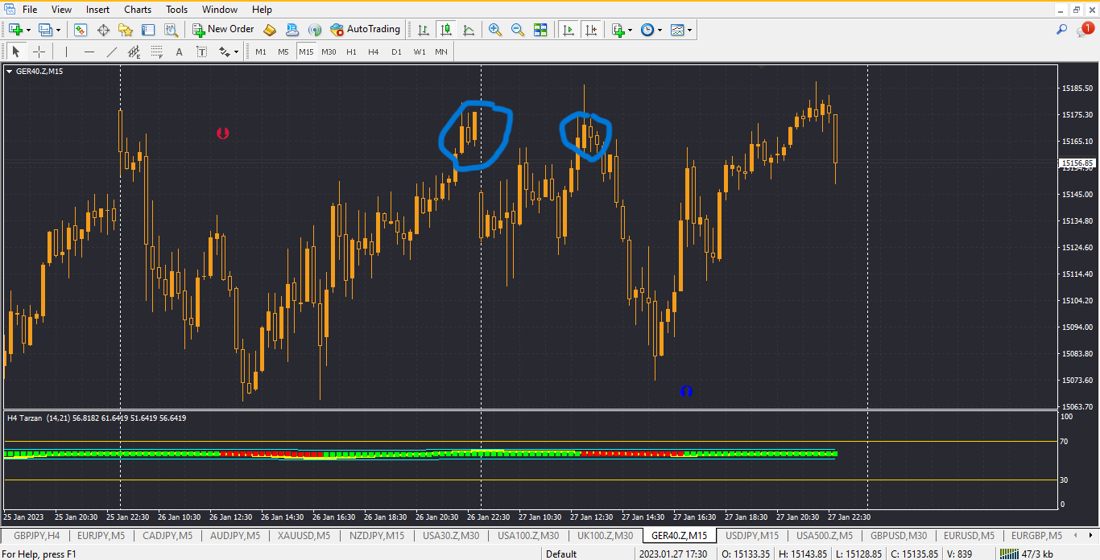This screenshot has width=1100, height=560.
Task: Draw a vertical line on chart
Action: click(x=67, y=51)
